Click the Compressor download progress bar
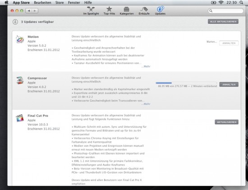 (x=186, y=83)
